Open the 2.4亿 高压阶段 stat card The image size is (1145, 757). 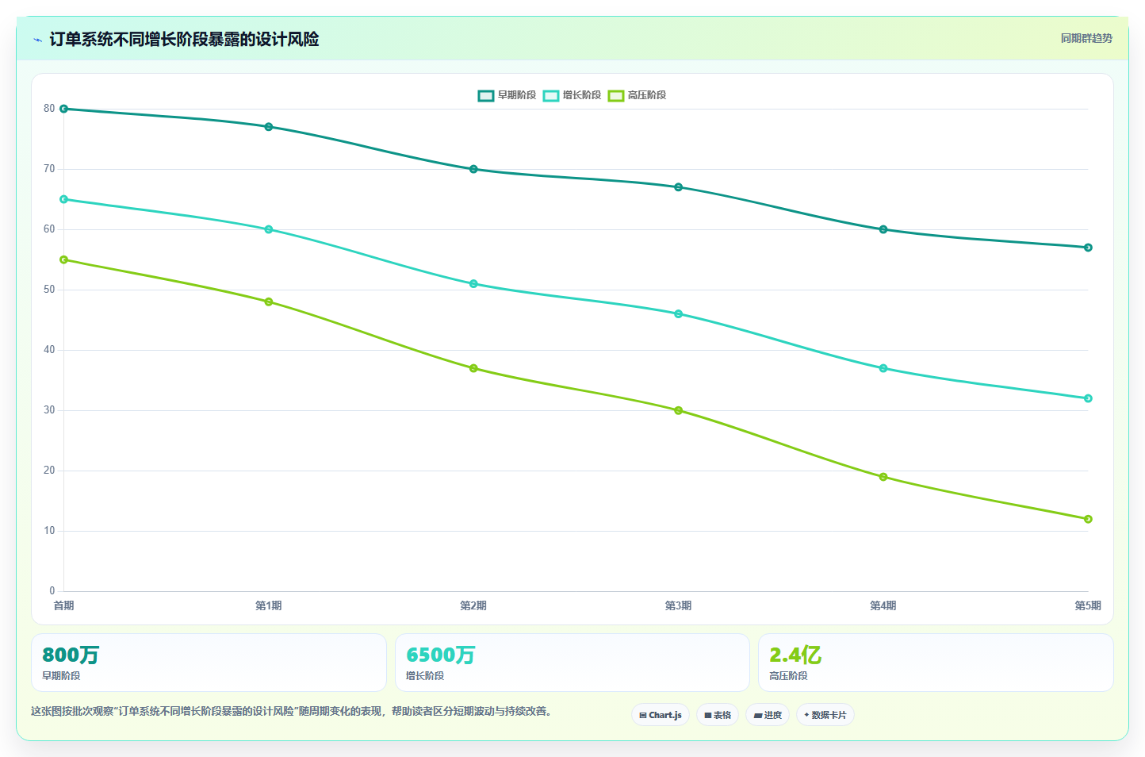(936, 663)
